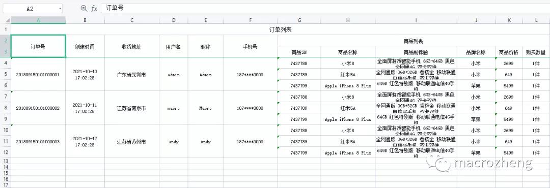Viewport: 550px width, 188px height.
Task: Select column E header
Action: pos(206,20)
